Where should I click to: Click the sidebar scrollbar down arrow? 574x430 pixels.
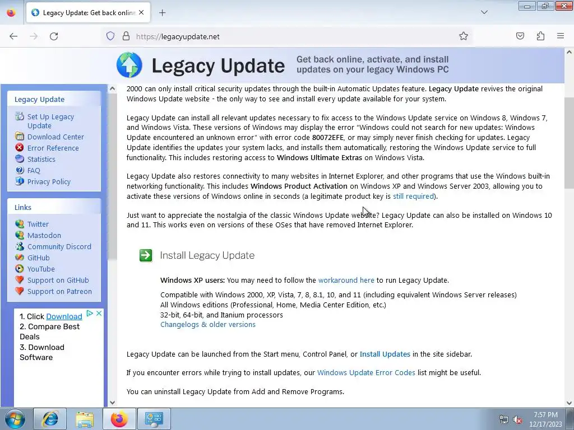[x=112, y=403]
